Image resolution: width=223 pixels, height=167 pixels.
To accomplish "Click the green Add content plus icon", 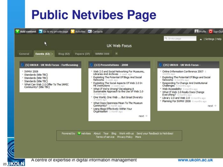I will [17, 31].
